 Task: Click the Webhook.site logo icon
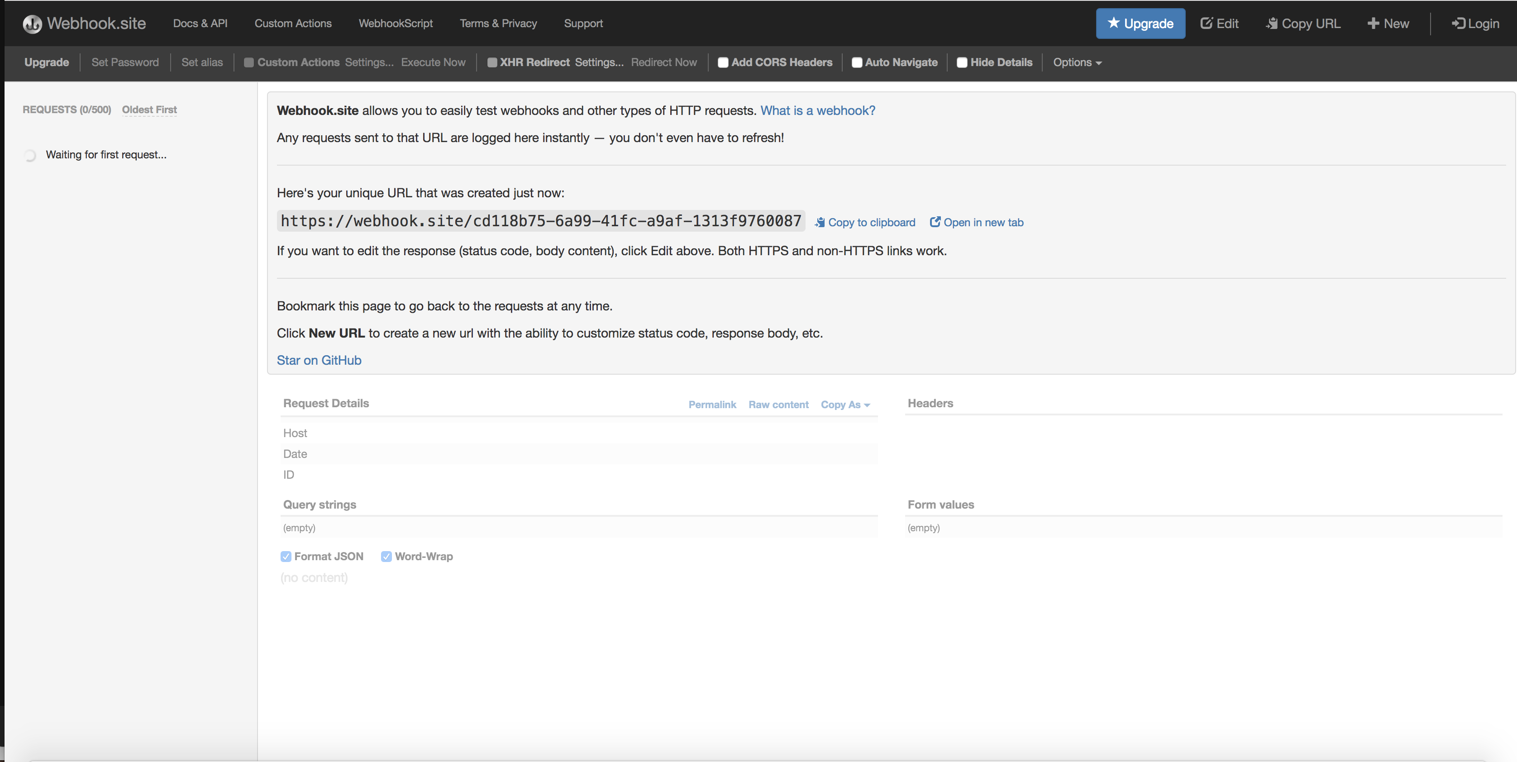(x=32, y=24)
